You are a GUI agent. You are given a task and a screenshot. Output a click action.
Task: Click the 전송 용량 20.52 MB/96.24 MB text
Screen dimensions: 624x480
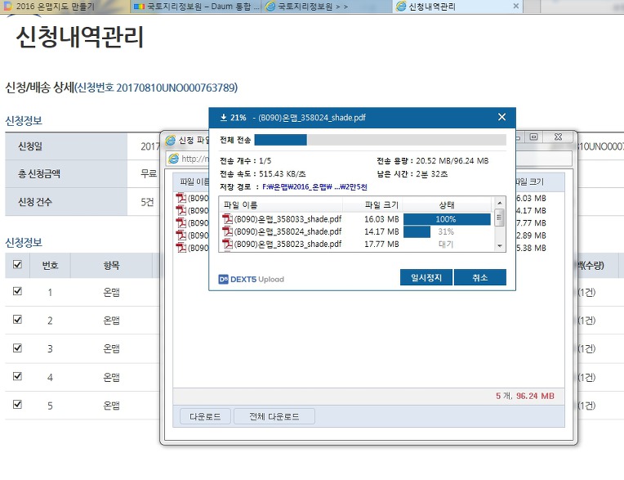433,160
